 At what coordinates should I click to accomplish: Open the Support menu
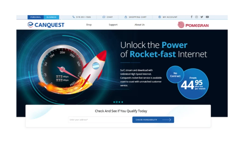tap(113, 25)
